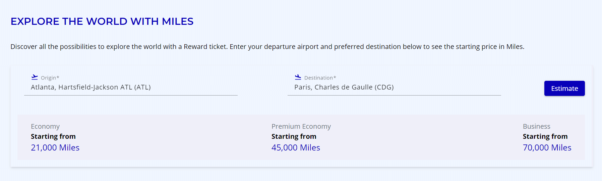
Task: Click "Starting from" under Business
Action: pyautogui.click(x=545, y=136)
